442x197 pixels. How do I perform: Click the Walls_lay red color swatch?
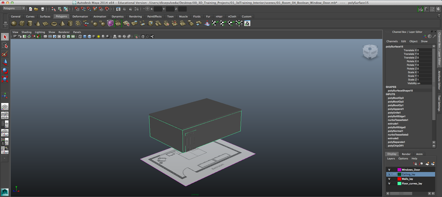point(399,179)
